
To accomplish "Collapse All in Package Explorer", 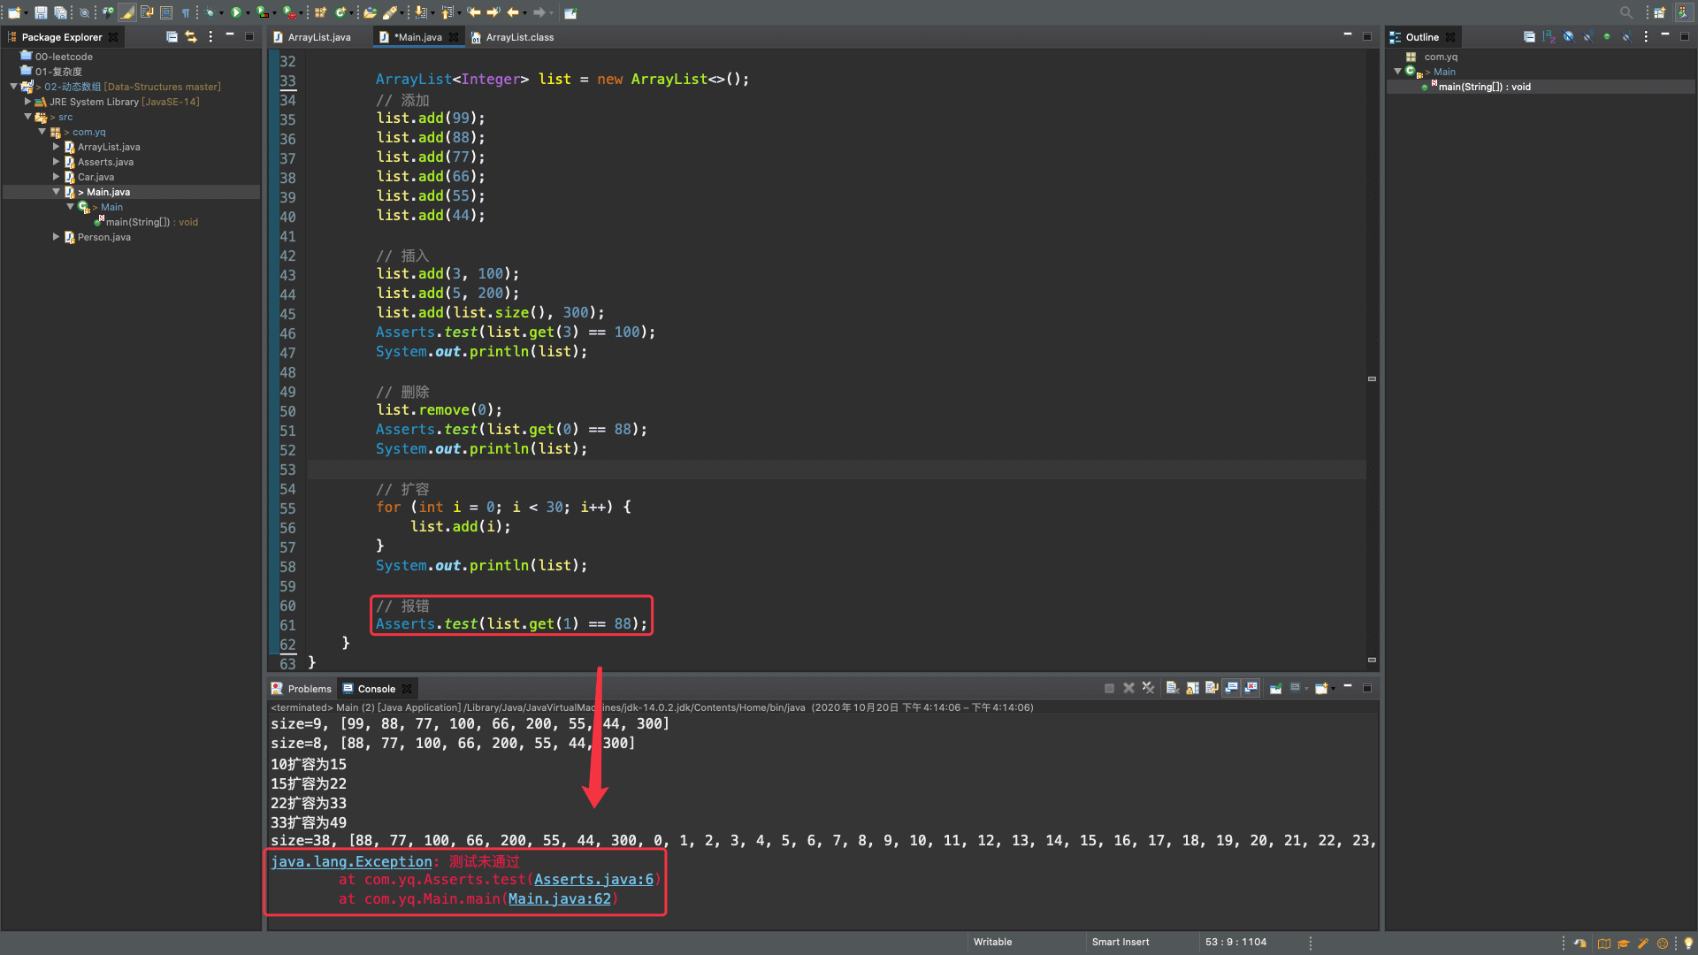I will point(172,37).
